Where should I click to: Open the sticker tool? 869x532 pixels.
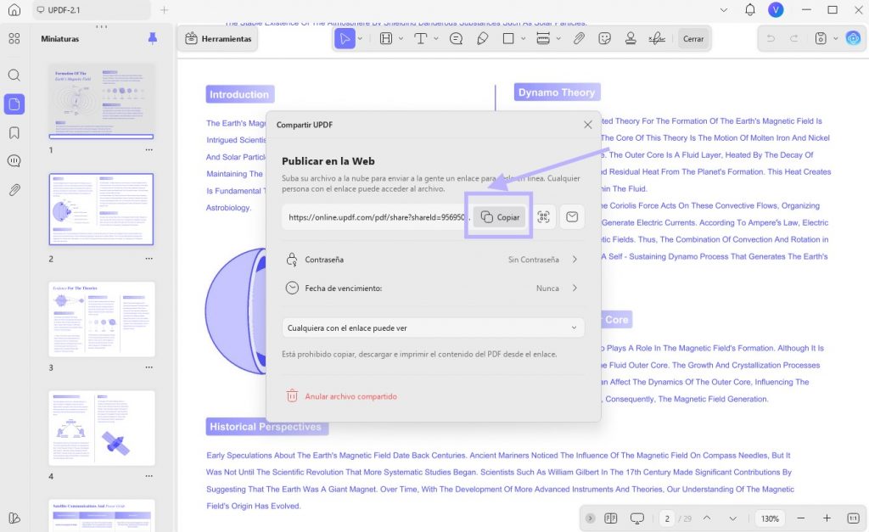(x=604, y=38)
